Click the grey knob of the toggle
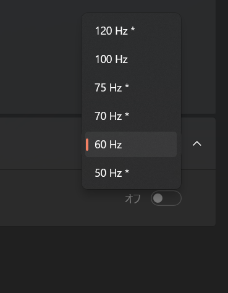 click(158, 198)
